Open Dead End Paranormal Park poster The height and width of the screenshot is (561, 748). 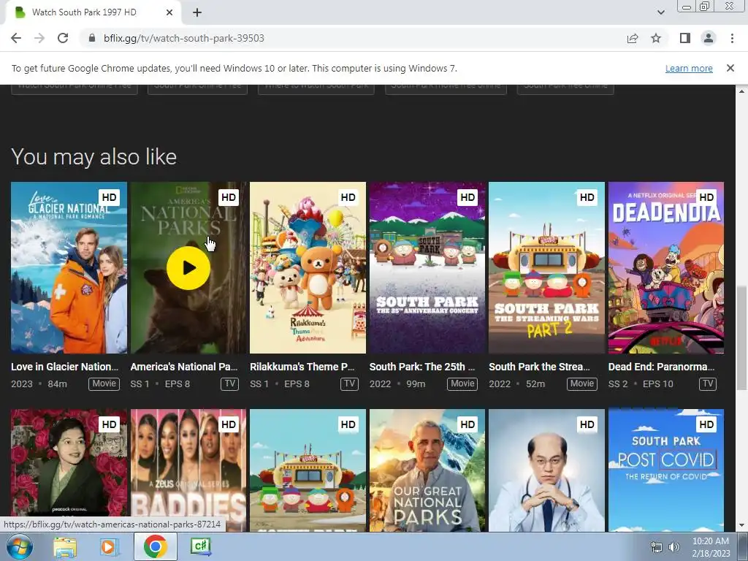tap(666, 267)
